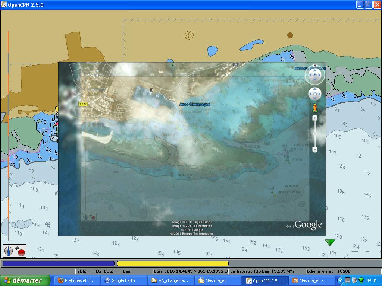
Task: Click the 'Le bateau' bearing status field
Action: pyautogui.click(x=267, y=271)
